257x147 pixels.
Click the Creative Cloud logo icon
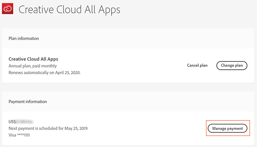[8, 9]
